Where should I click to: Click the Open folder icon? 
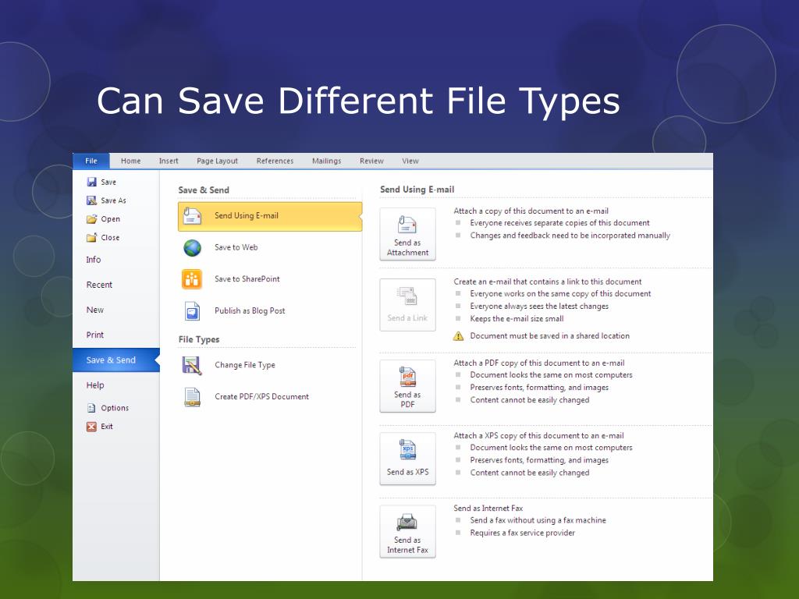click(91, 219)
